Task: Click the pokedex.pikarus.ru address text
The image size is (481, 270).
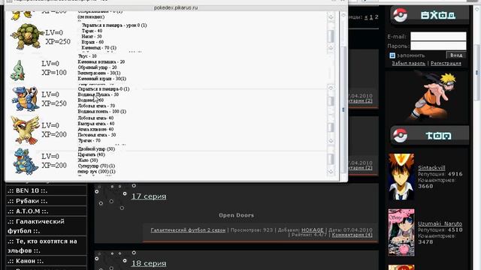Action: tap(176, 7)
